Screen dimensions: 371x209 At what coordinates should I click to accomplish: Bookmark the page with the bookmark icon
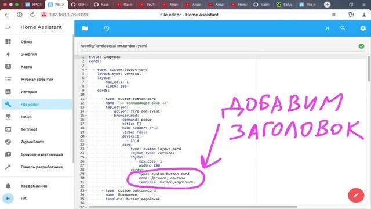pos(334,15)
